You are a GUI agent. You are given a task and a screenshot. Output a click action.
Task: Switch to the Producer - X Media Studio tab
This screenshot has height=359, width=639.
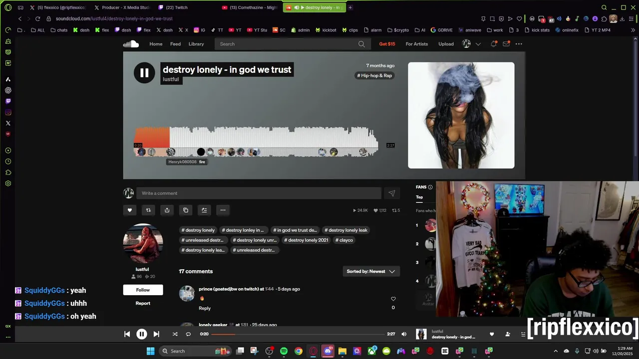[x=123, y=7]
